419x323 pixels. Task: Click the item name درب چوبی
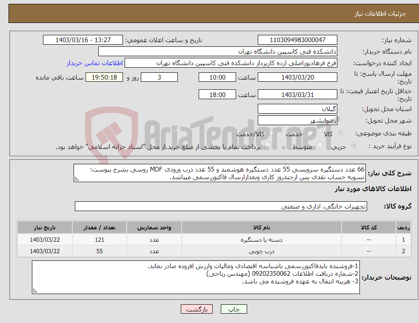(x=262, y=252)
